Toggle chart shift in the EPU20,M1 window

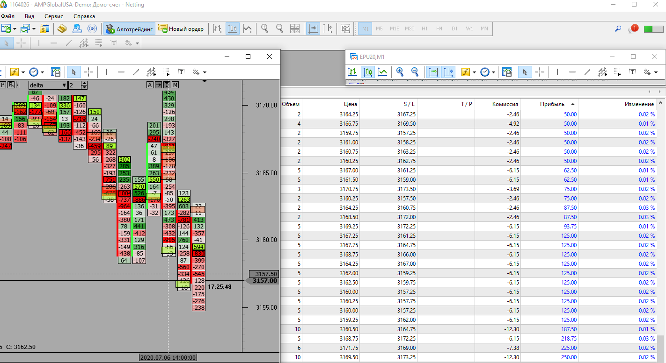click(448, 72)
